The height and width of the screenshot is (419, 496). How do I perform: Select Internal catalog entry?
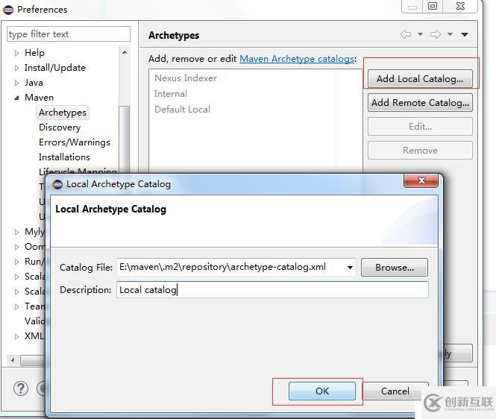[171, 94]
